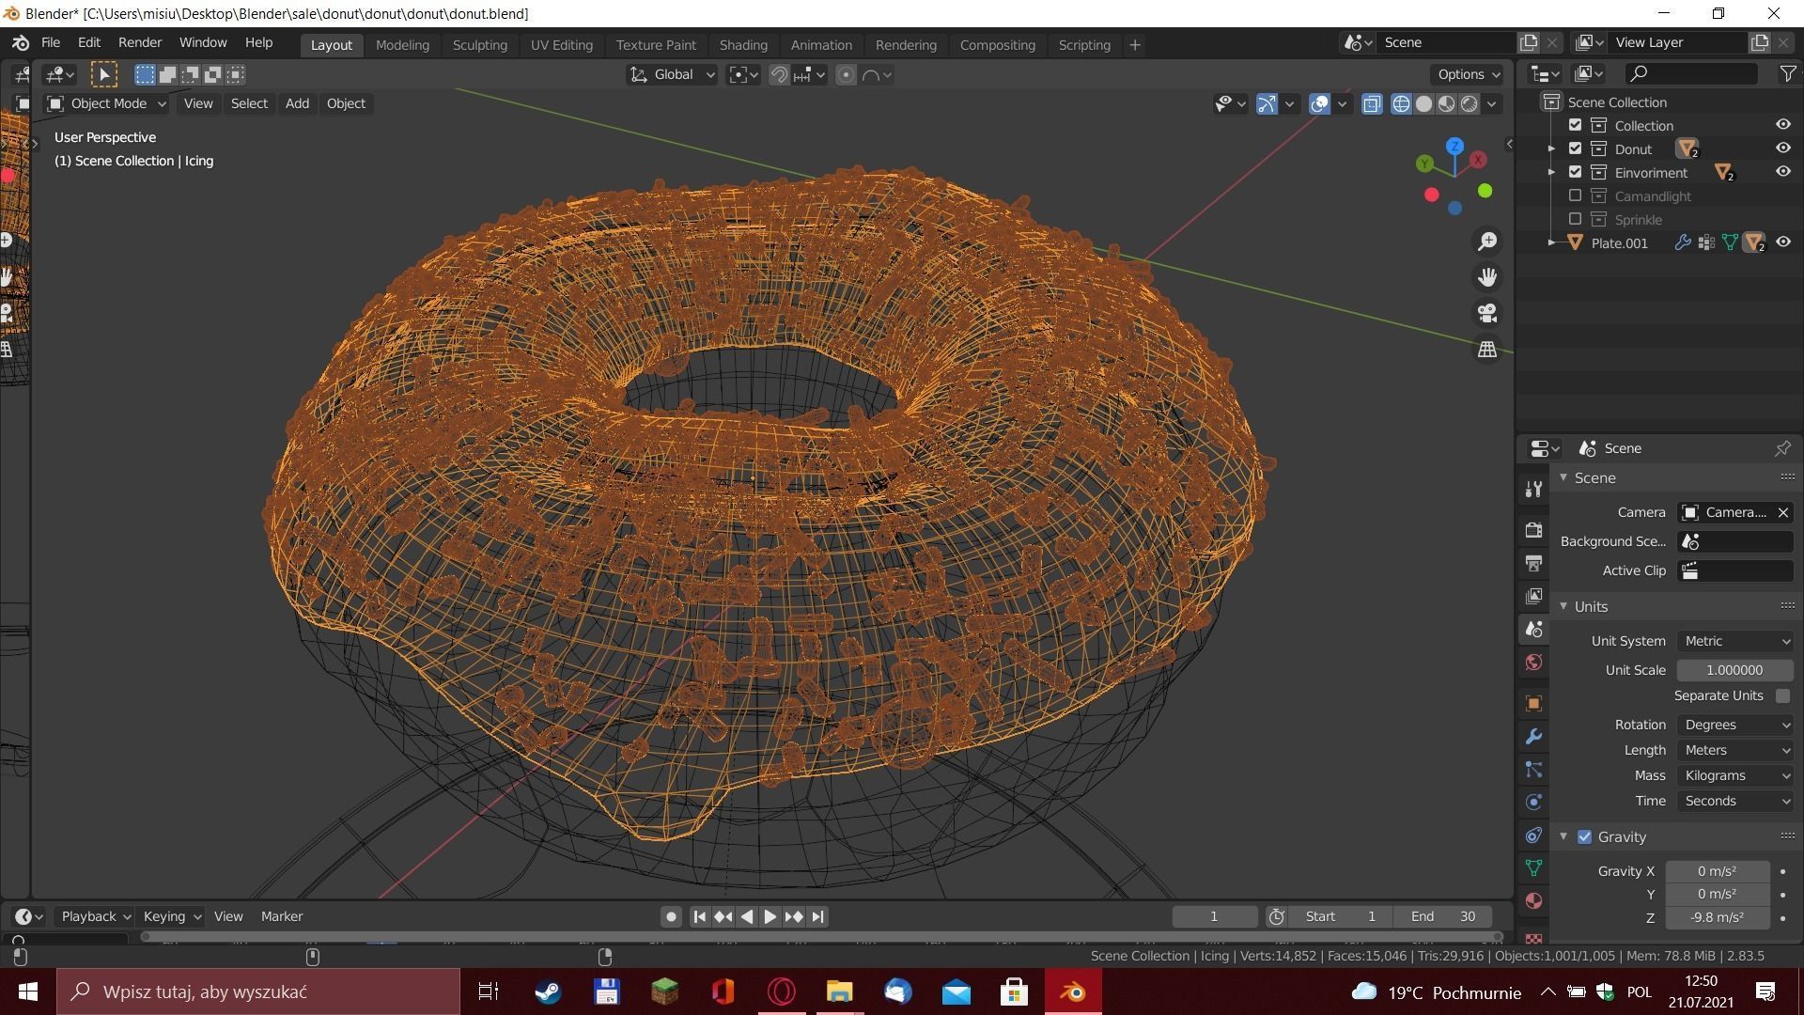Click the Unit Scale value field
1804x1015 pixels.
pos(1734,670)
